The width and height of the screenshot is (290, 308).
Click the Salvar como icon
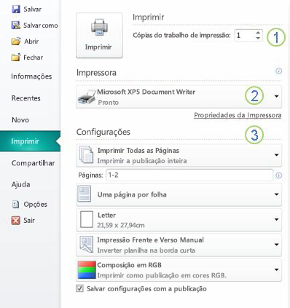(x=16, y=25)
